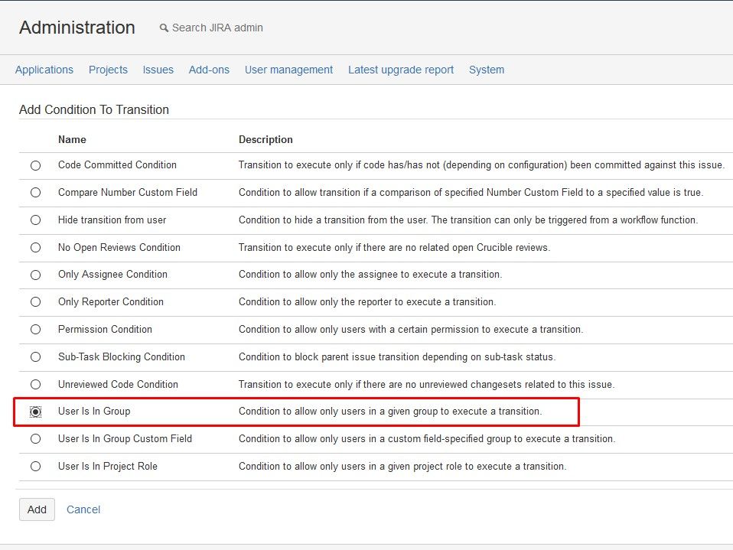
Task: Click the User Is In Group name text
Action: [94, 412]
